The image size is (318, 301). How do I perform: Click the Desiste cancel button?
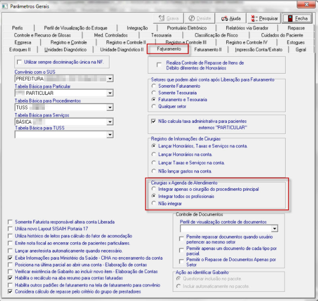[x=200, y=18]
